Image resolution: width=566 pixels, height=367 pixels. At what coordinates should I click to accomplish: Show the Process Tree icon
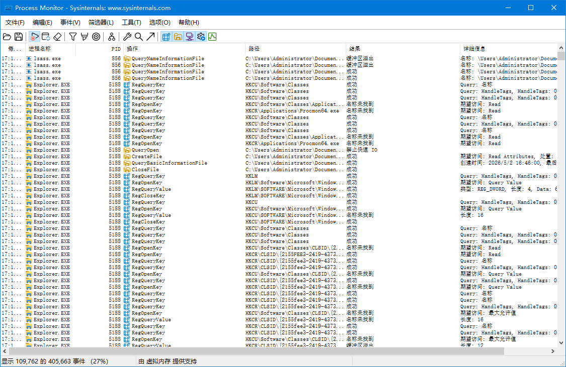[x=112, y=37]
